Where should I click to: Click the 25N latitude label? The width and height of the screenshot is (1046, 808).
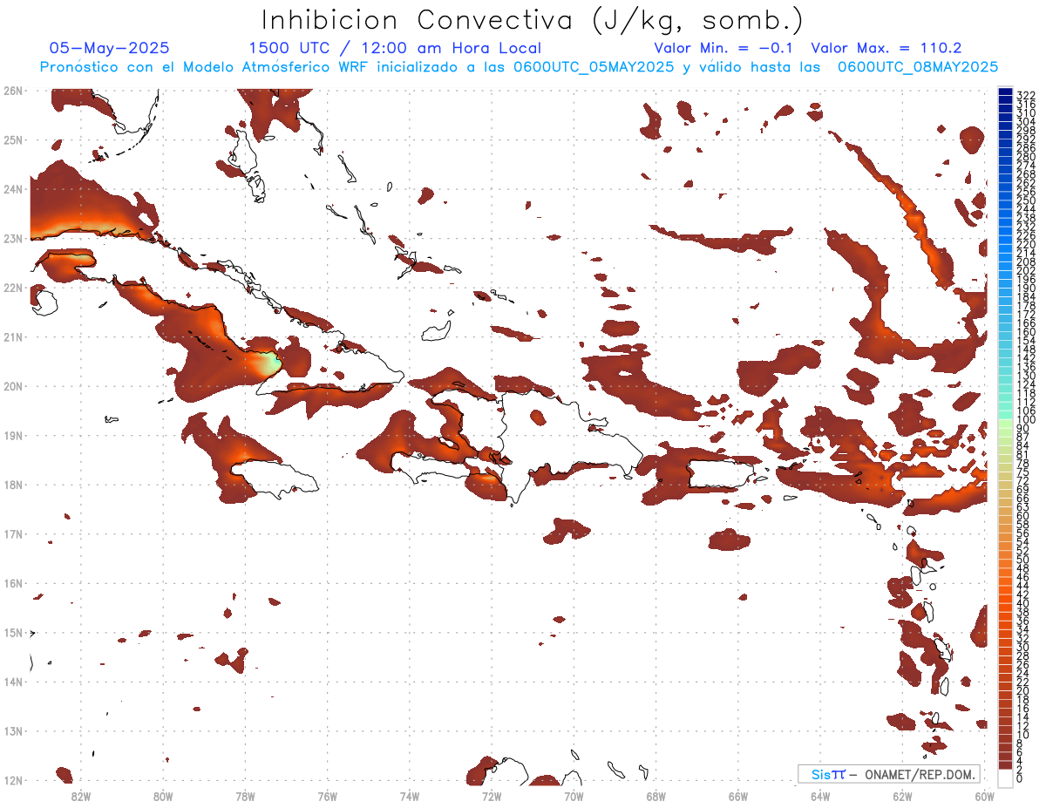[13, 139]
